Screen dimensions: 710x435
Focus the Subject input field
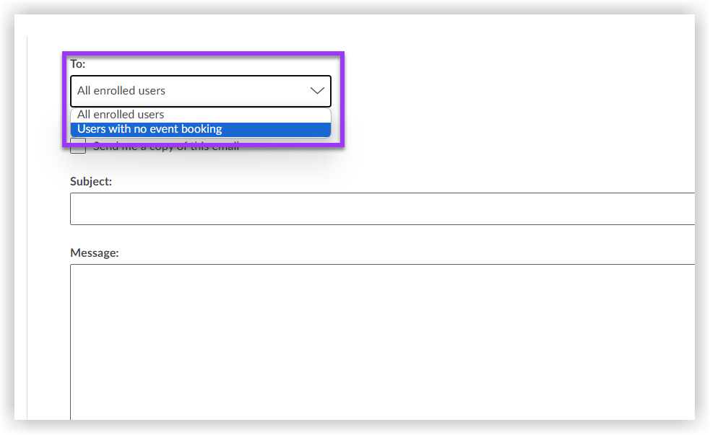click(x=381, y=208)
